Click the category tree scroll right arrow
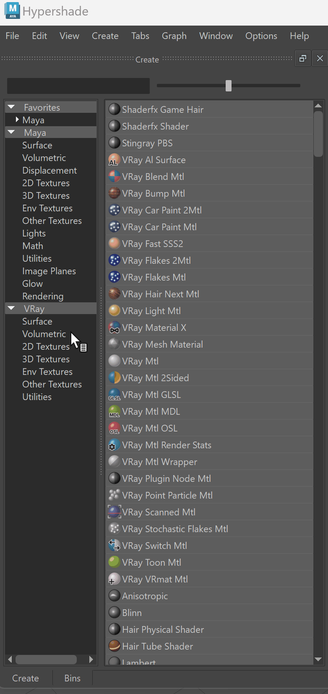 91,659
